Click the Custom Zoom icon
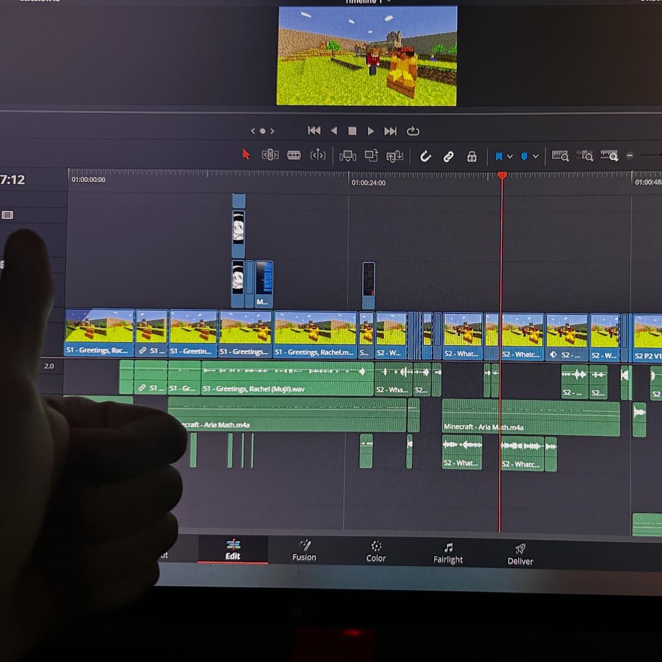The width and height of the screenshot is (662, 662). 610,156
